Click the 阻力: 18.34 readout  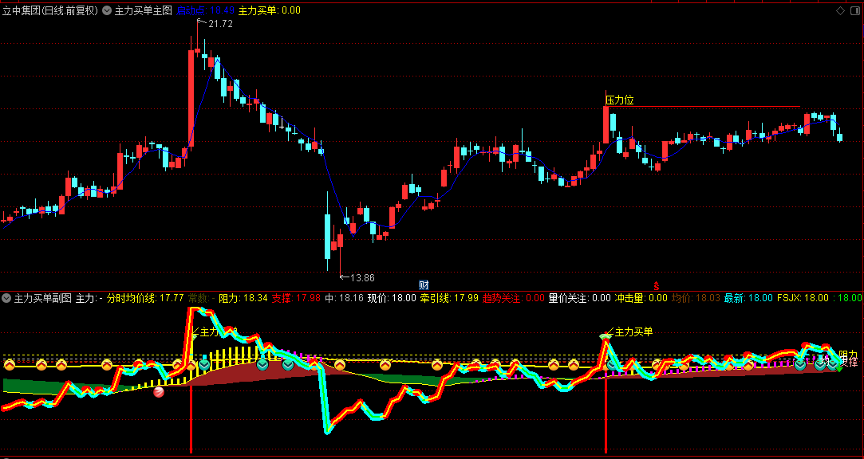click(x=243, y=298)
